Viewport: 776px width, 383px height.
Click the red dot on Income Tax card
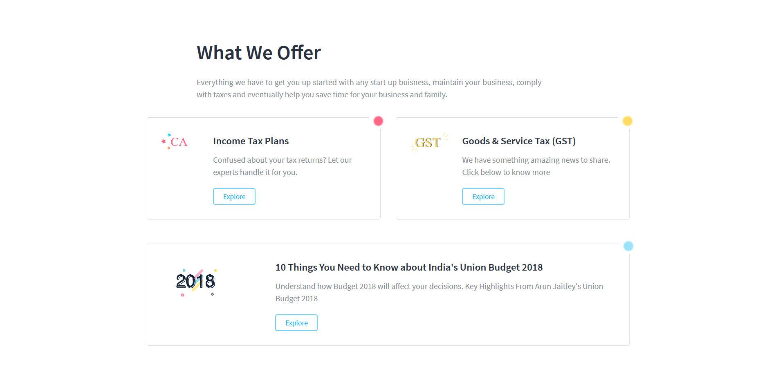coord(378,121)
